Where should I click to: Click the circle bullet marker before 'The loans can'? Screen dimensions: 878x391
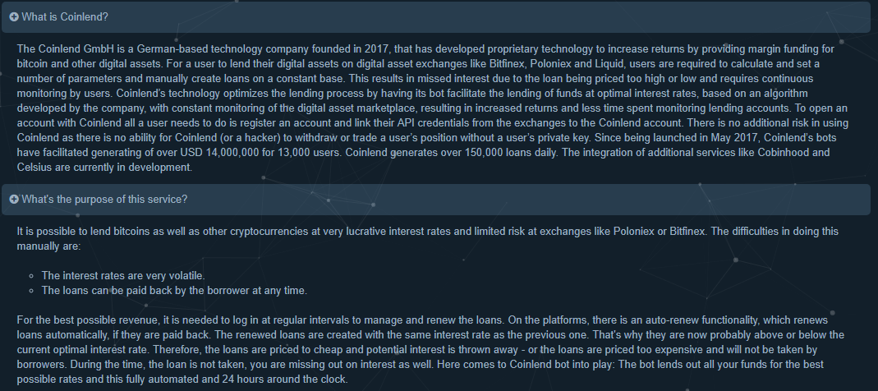(30, 292)
